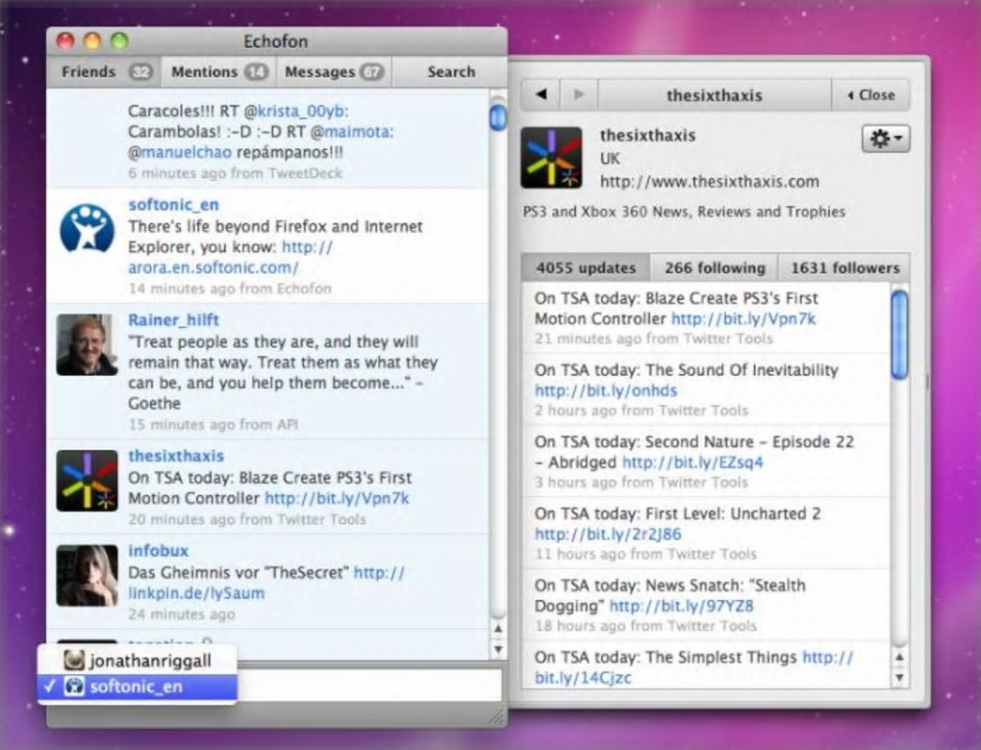
Task: Click '15 minutes ago from API' timestamp
Action: click(213, 425)
